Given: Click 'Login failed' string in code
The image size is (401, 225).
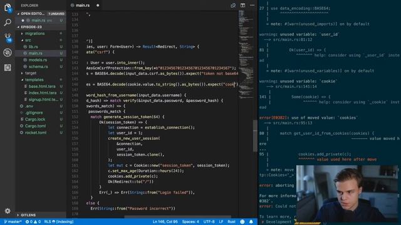Looking at the screenshot, I should coord(174,192).
